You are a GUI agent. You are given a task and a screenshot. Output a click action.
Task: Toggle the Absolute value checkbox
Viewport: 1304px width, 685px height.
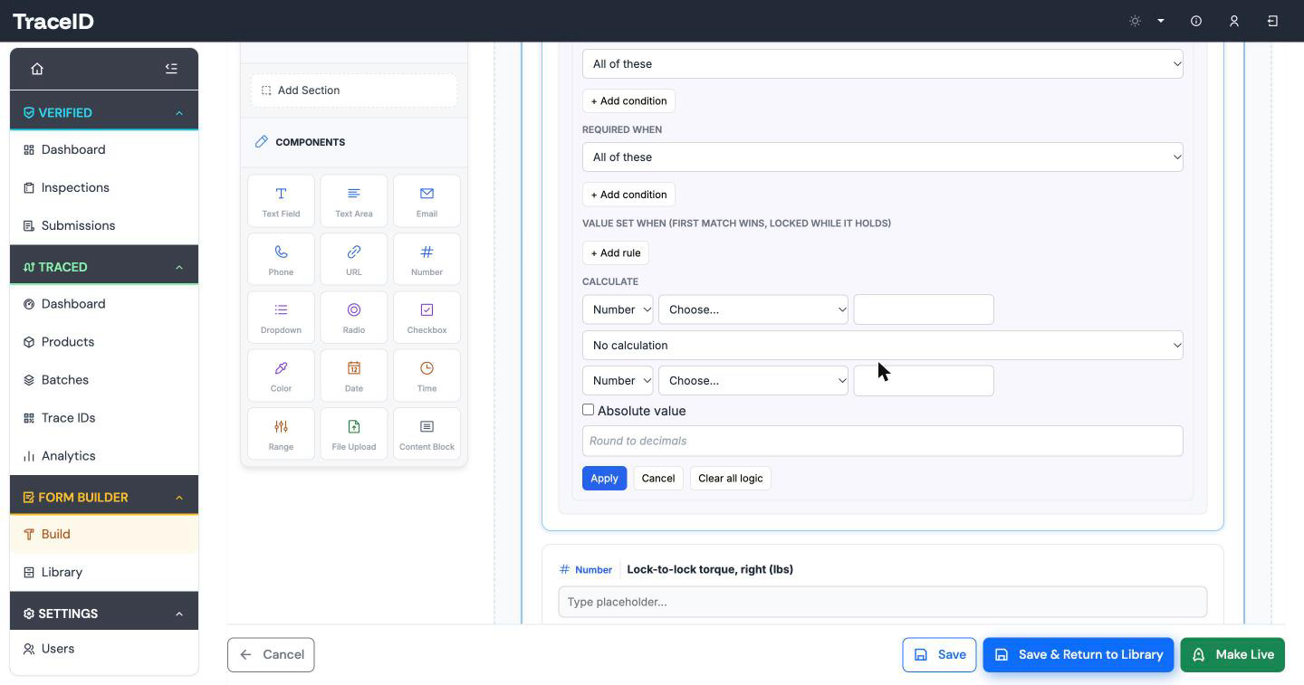tap(589, 410)
